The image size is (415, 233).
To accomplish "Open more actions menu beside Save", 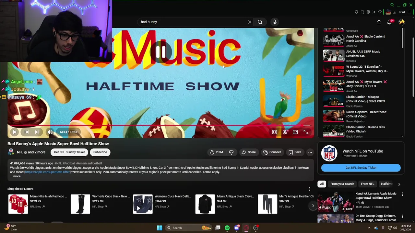I will coord(310,152).
